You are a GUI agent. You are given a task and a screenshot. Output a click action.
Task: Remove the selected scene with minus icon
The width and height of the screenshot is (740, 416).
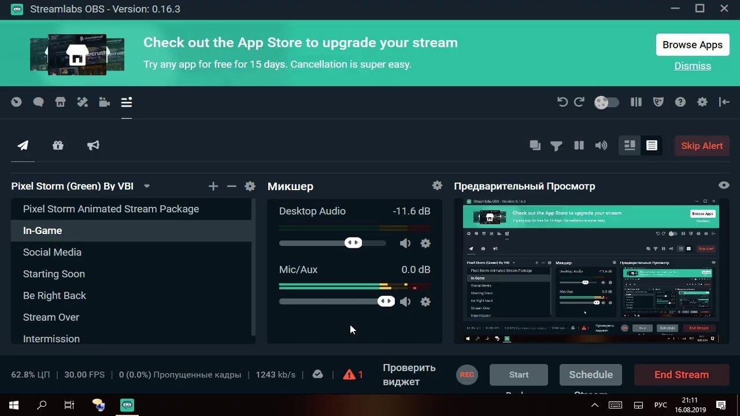pos(232,186)
